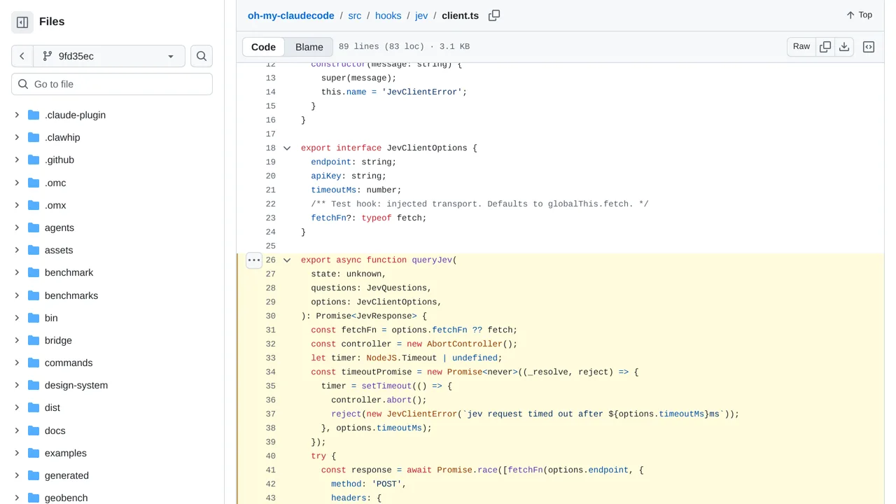
Task: Select line number 22
Action: [x=270, y=204]
